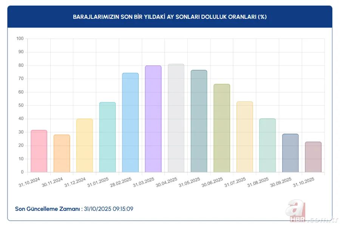Select the beige bar for 31.07.2025
340x227 pixels.
pyautogui.click(x=244, y=136)
